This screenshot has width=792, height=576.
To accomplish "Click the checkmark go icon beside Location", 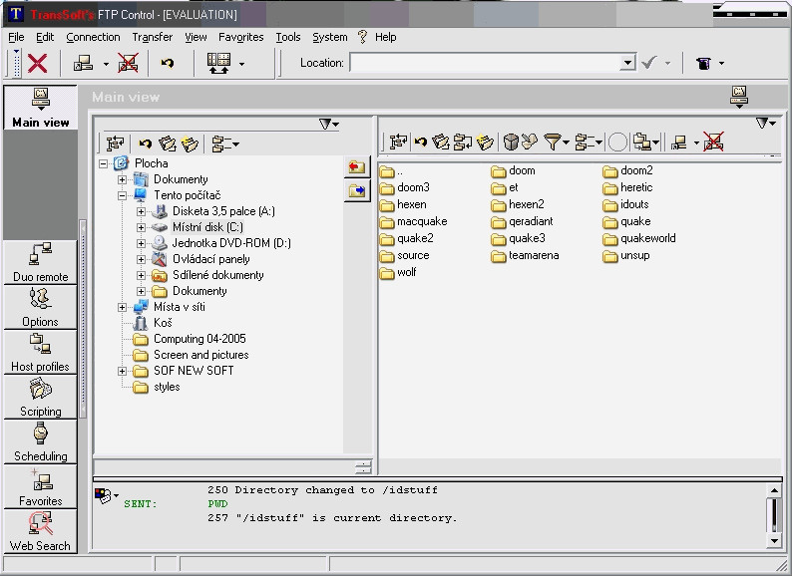I will [x=649, y=63].
